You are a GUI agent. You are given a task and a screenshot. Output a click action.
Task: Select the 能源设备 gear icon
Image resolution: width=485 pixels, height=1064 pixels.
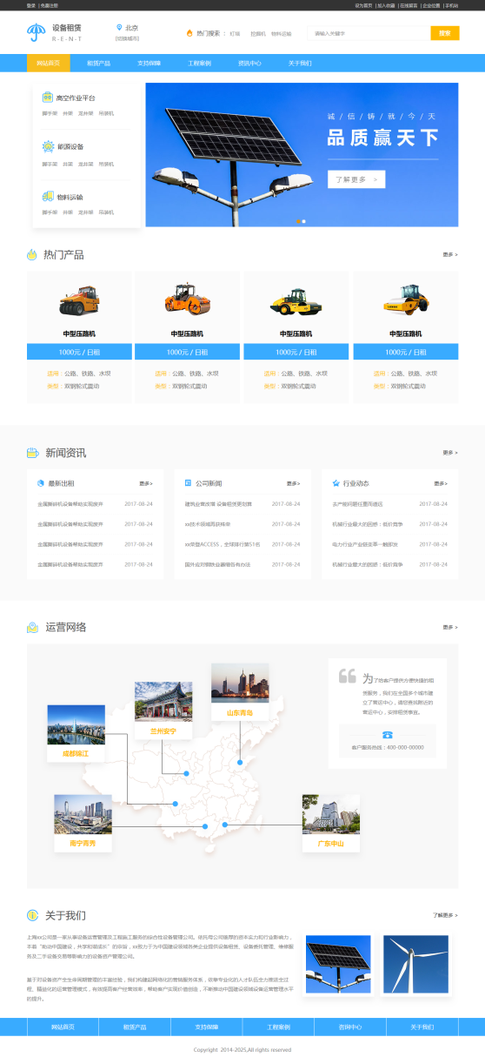point(49,146)
